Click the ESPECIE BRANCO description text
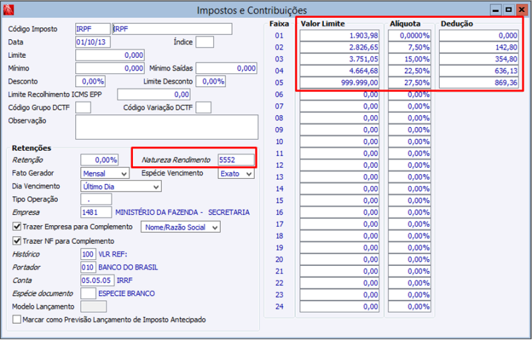 click(126, 294)
